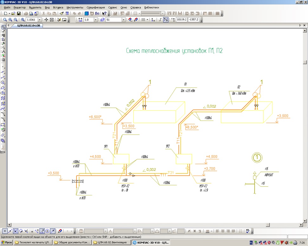The height and width of the screenshot is (246, 308).
Task: Open the ЦЛН.68.02.Вентиляция taskbar button
Action: [112, 243]
